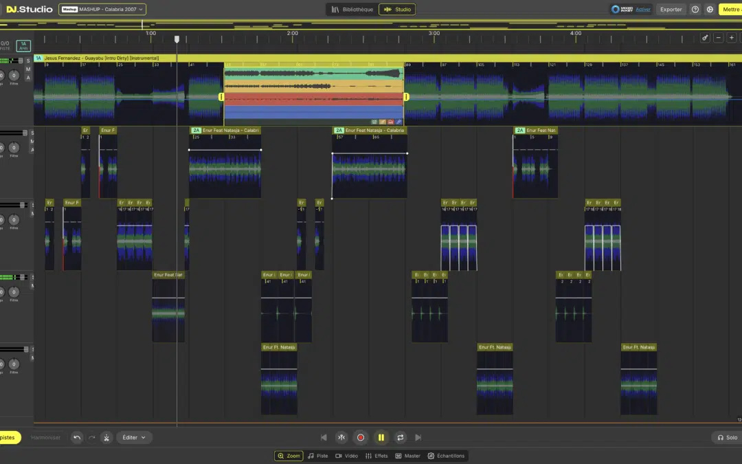Mute the Jesus Fernandez track with M

[x=28, y=69]
